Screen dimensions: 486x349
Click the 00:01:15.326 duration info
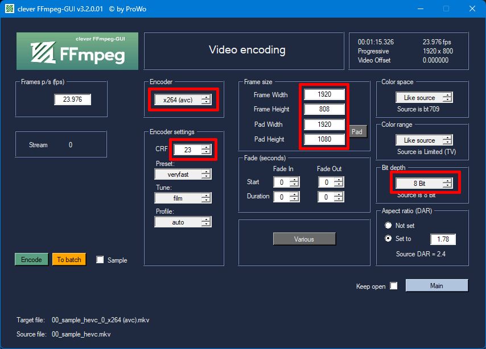pyautogui.click(x=376, y=42)
